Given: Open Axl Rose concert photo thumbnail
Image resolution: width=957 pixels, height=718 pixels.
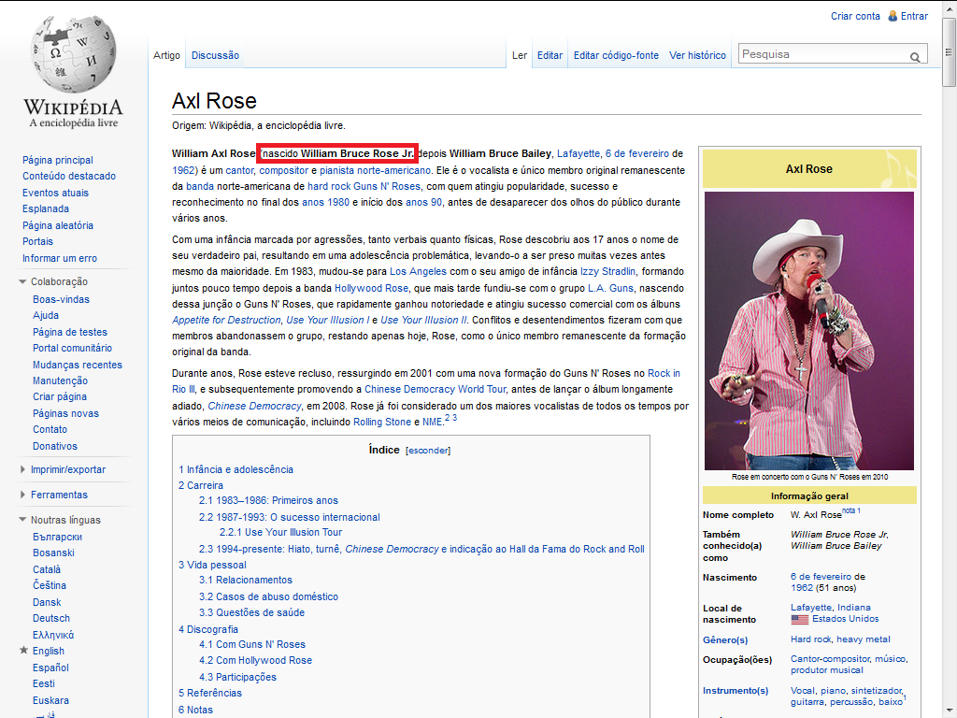Looking at the screenshot, I should [x=808, y=330].
